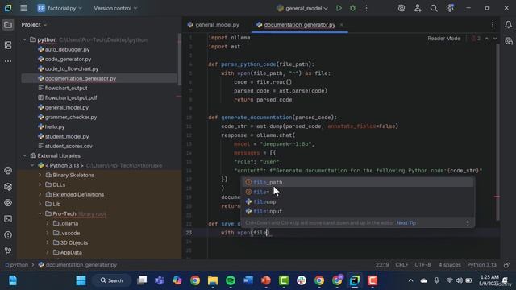Expand Lib folder
The height and width of the screenshot is (290, 516).
coord(40,204)
